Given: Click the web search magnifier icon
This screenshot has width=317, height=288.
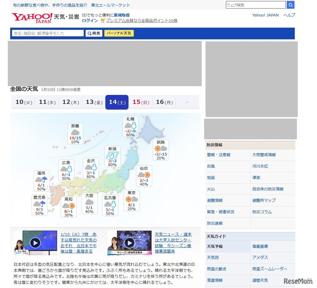Looking at the screenshot, I should 290,5.
